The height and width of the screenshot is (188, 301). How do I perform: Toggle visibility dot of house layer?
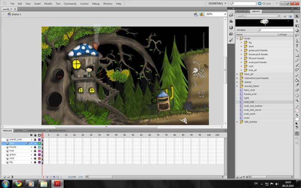pyautogui.click(x=31, y=147)
